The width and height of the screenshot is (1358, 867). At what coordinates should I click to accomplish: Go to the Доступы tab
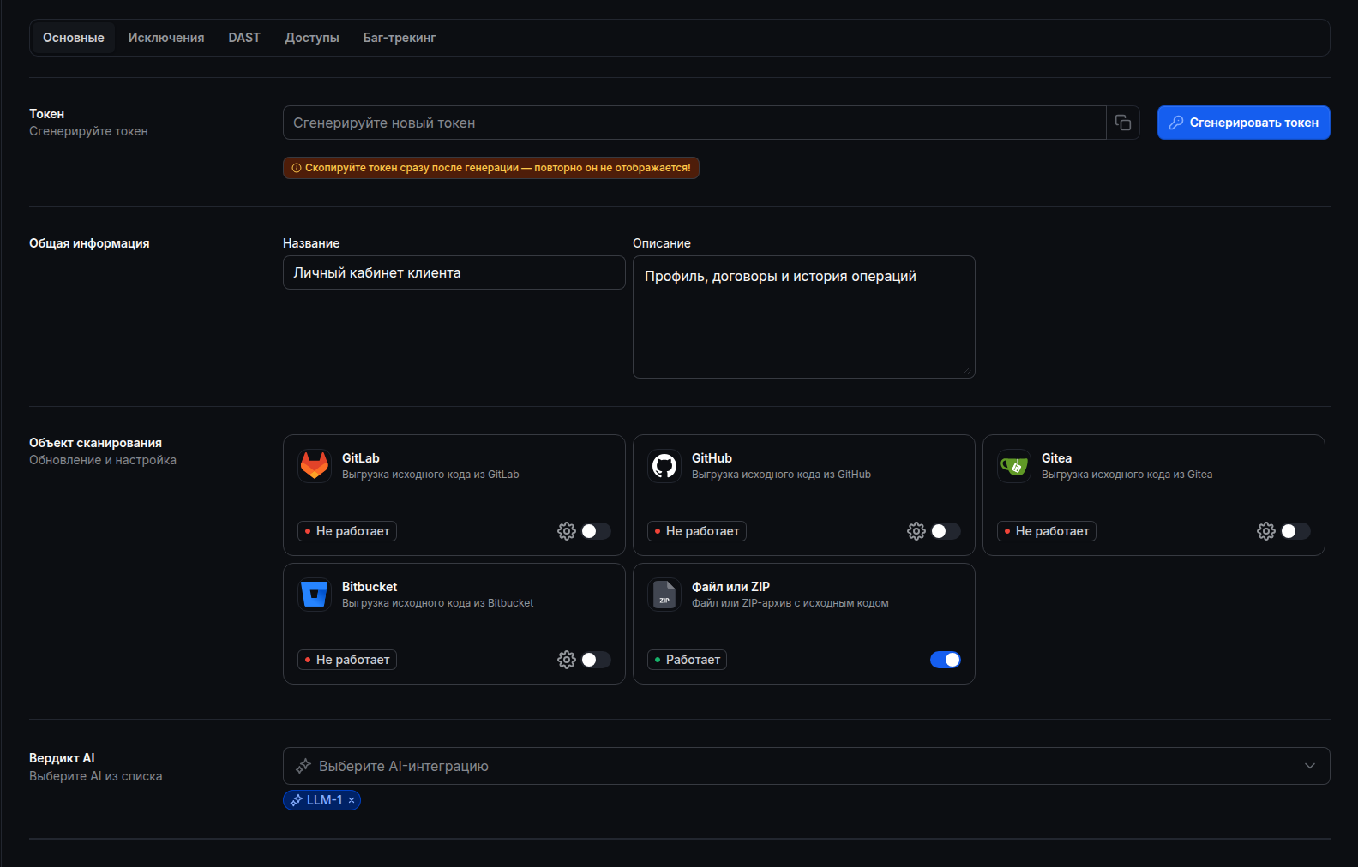tap(312, 38)
